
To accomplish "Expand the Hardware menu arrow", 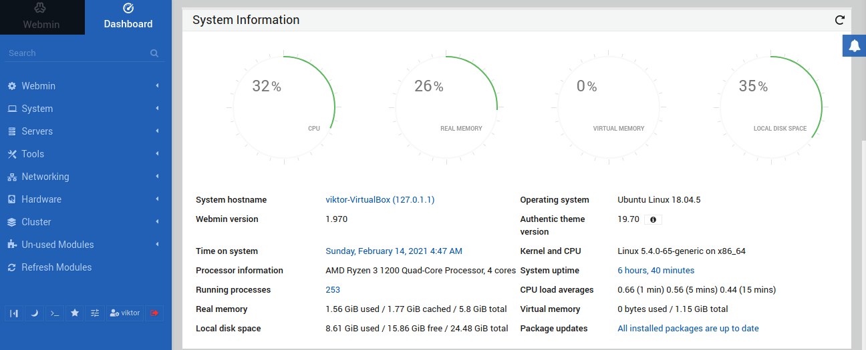I will [157, 199].
